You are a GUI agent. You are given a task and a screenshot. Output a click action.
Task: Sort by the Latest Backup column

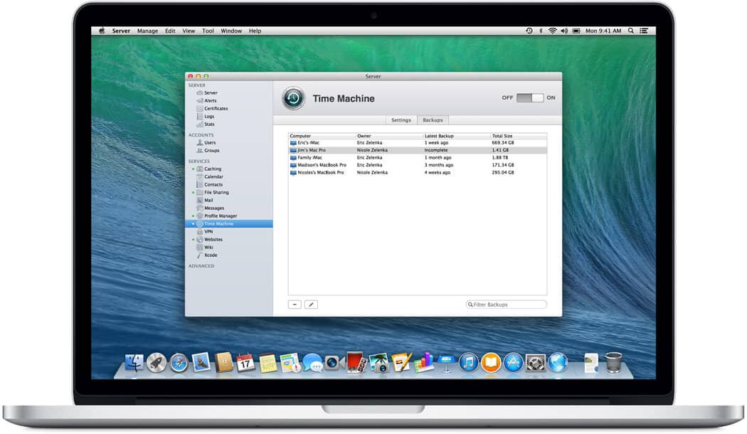point(457,136)
